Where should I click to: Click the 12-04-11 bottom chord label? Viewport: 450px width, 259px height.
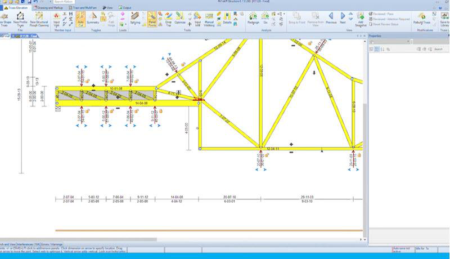click(x=273, y=149)
